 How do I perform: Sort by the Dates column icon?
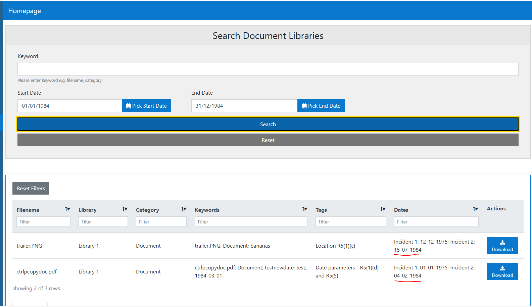476,209
